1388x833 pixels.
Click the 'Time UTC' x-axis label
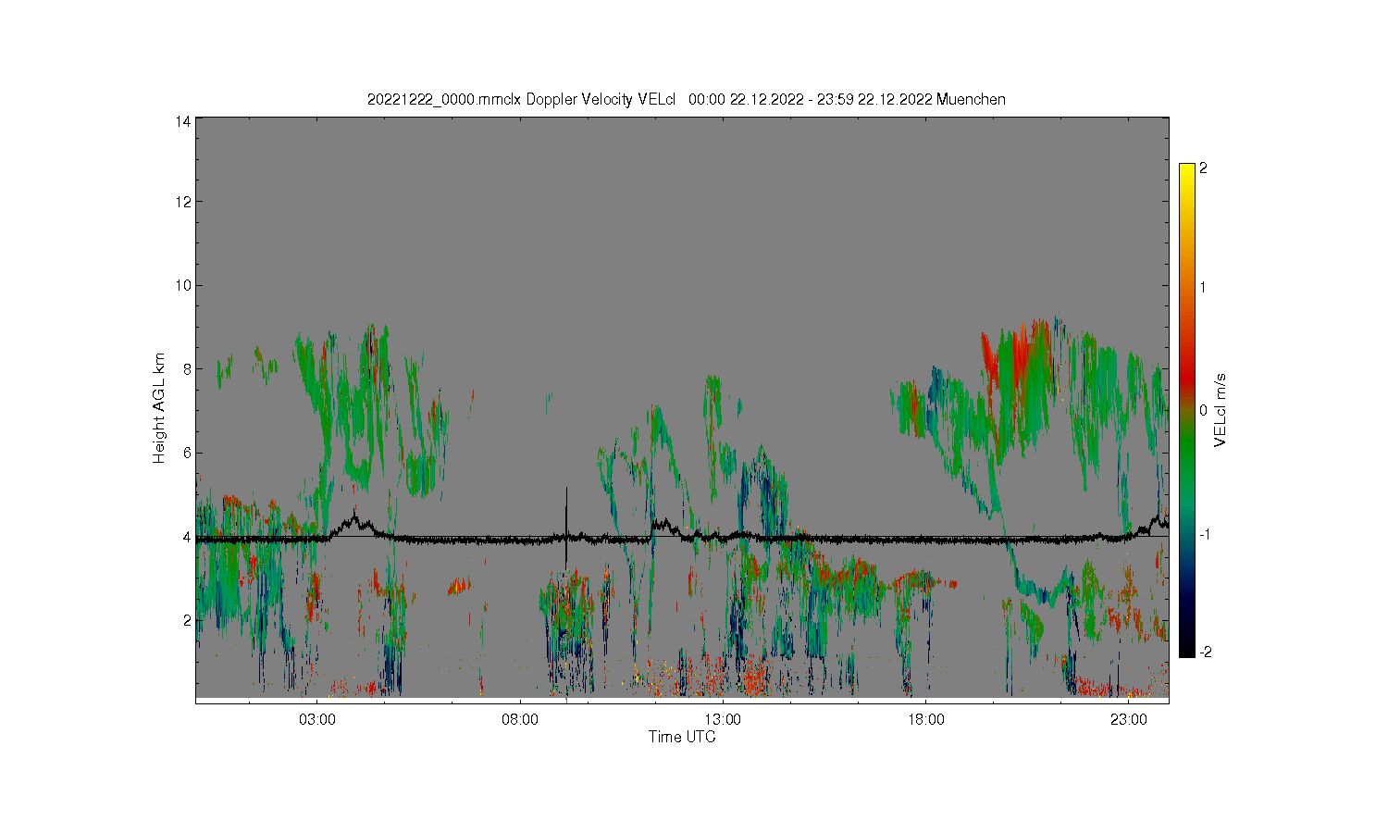point(682,737)
